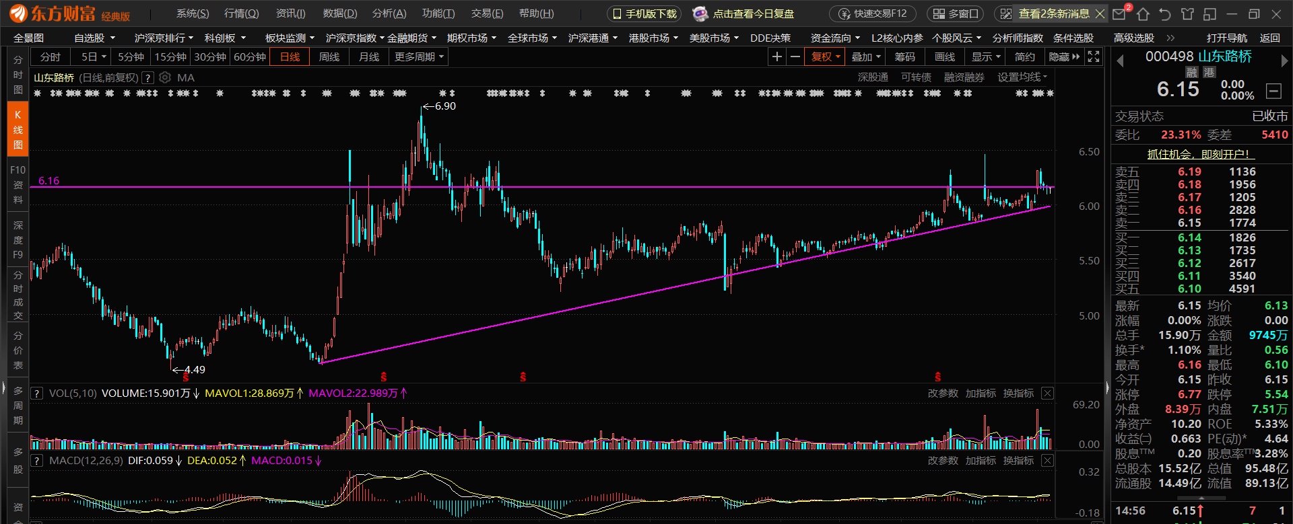Open the 分析(A) menu
This screenshot has width=1293, height=524.
[x=389, y=13]
